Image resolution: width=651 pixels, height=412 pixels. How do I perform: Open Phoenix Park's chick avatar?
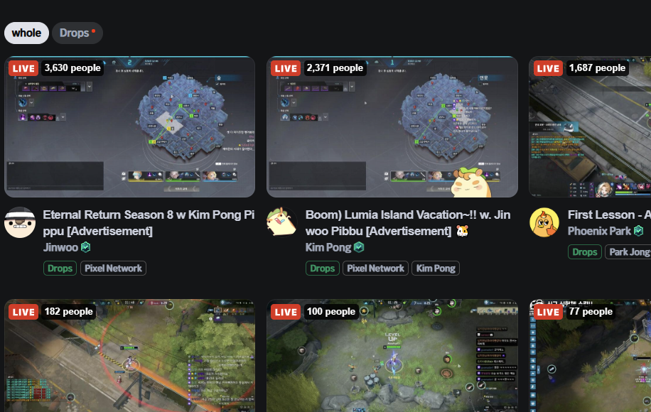click(x=544, y=222)
